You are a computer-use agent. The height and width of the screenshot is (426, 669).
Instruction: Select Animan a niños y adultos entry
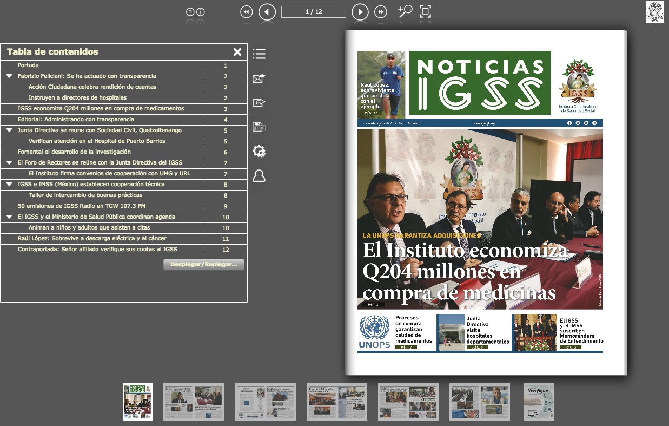coord(89,228)
